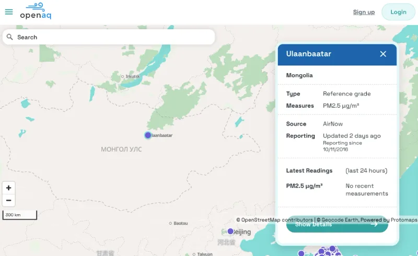This screenshot has width=418, height=256.
Task: Open Geocode Earth attribution link
Action: [338, 220]
